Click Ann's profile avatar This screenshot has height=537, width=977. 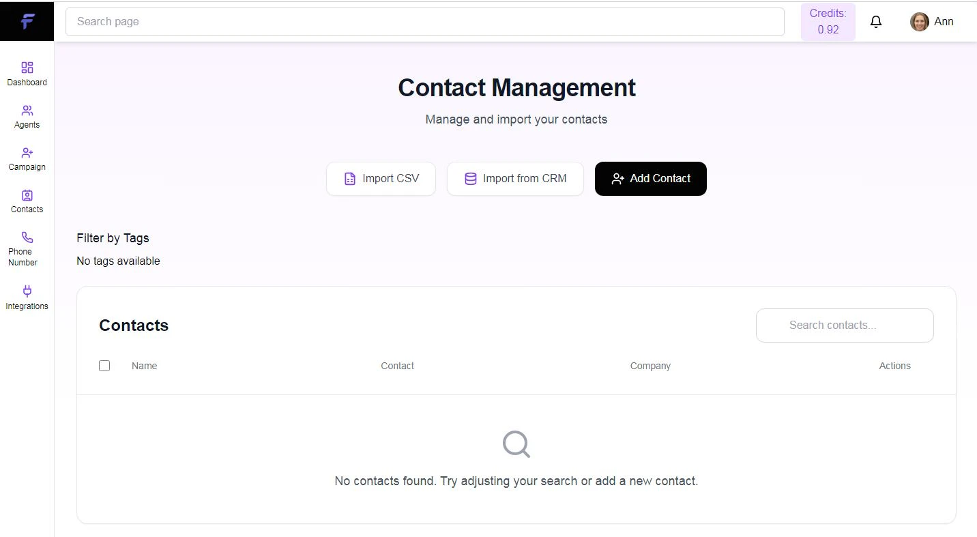pos(919,21)
